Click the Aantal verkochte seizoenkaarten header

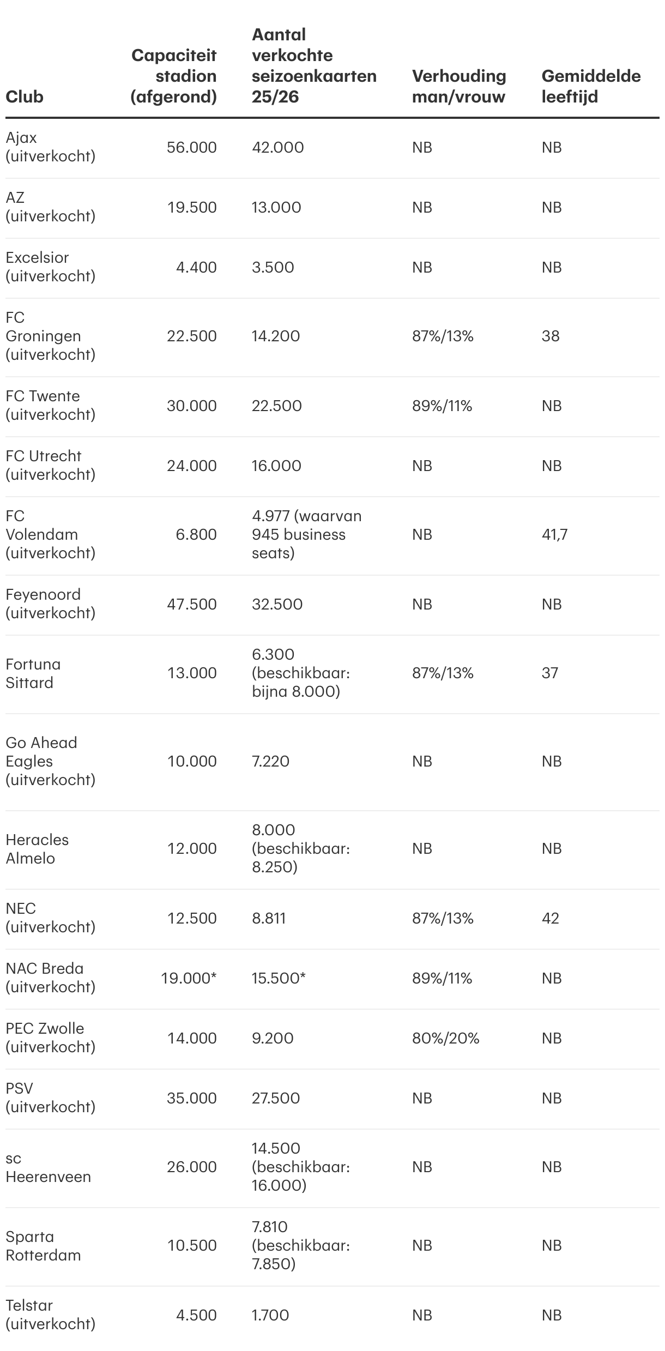(314, 65)
